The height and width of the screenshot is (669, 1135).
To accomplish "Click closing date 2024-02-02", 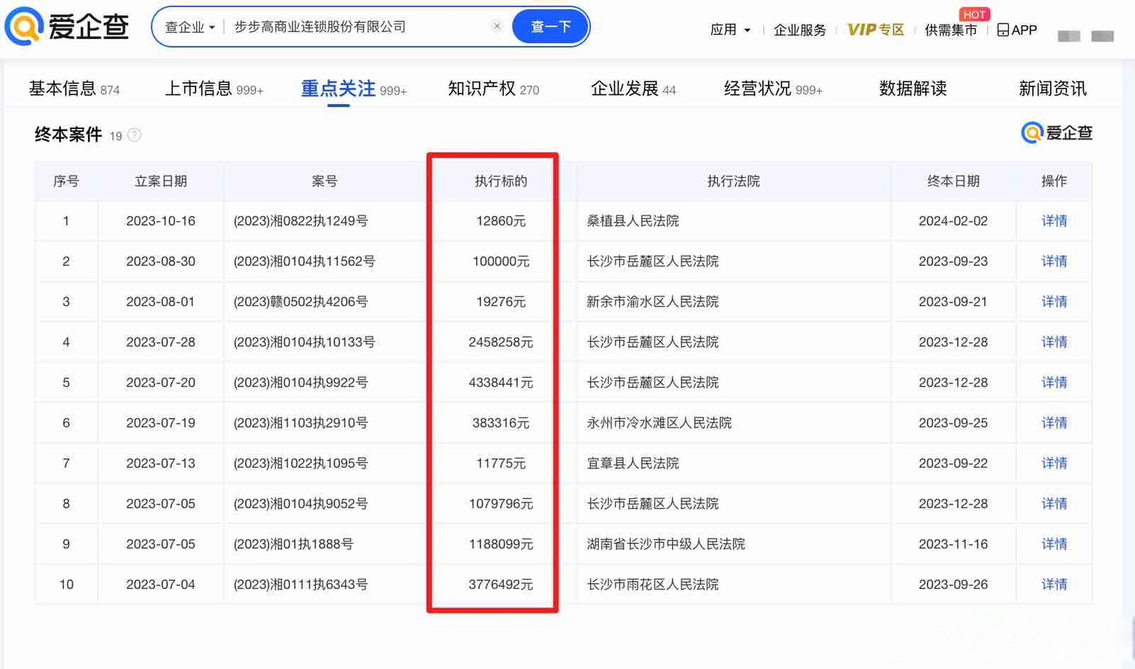I will (953, 221).
